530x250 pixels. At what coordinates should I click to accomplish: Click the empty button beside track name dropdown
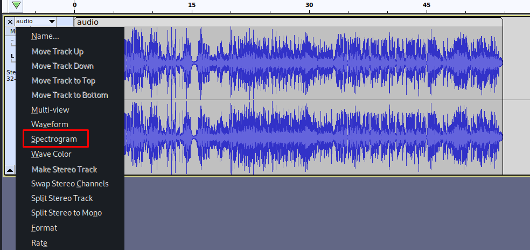pos(65,22)
